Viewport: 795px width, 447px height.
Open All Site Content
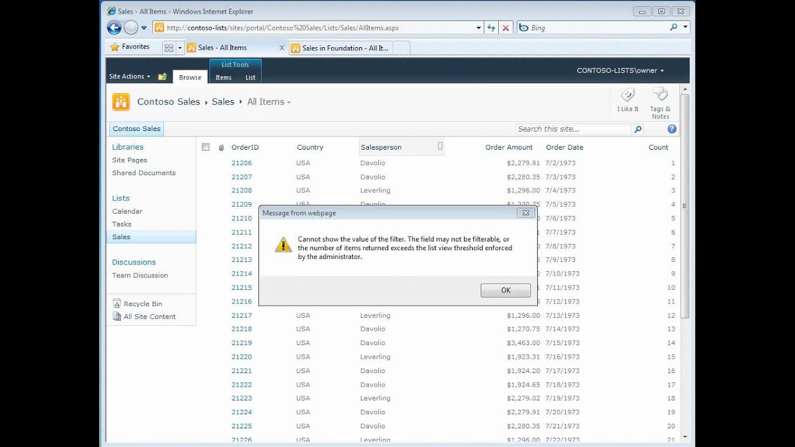click(x=145, y=317)
